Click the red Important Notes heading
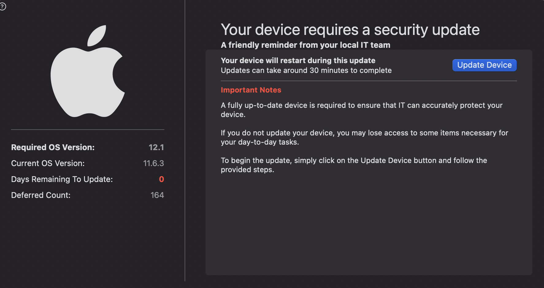This screenshot has height=288, width=544. pos(251,90)
